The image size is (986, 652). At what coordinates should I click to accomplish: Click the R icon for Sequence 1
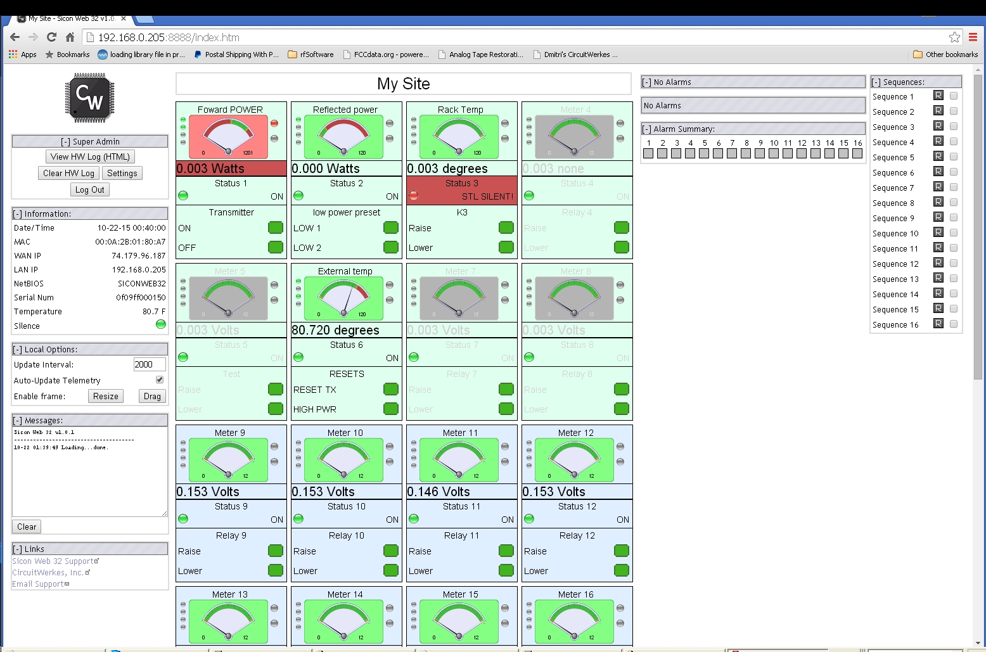pos(938,96)
